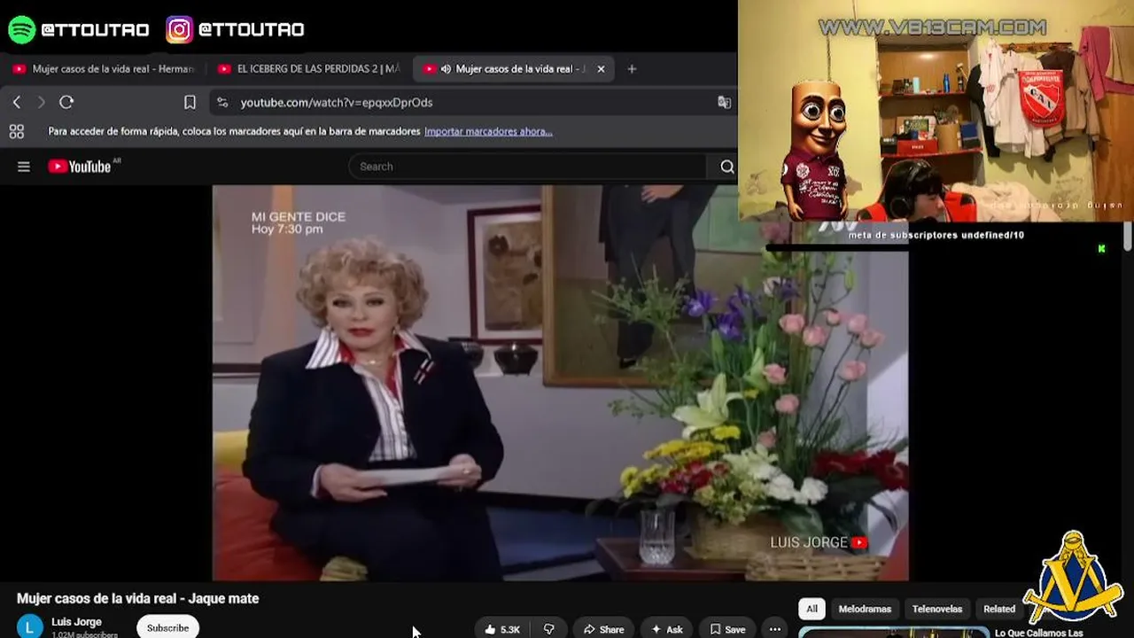The image size is (1134, 638).
Task: Click the address bar URL youtube.com/watch
Action: pos(337,103)
